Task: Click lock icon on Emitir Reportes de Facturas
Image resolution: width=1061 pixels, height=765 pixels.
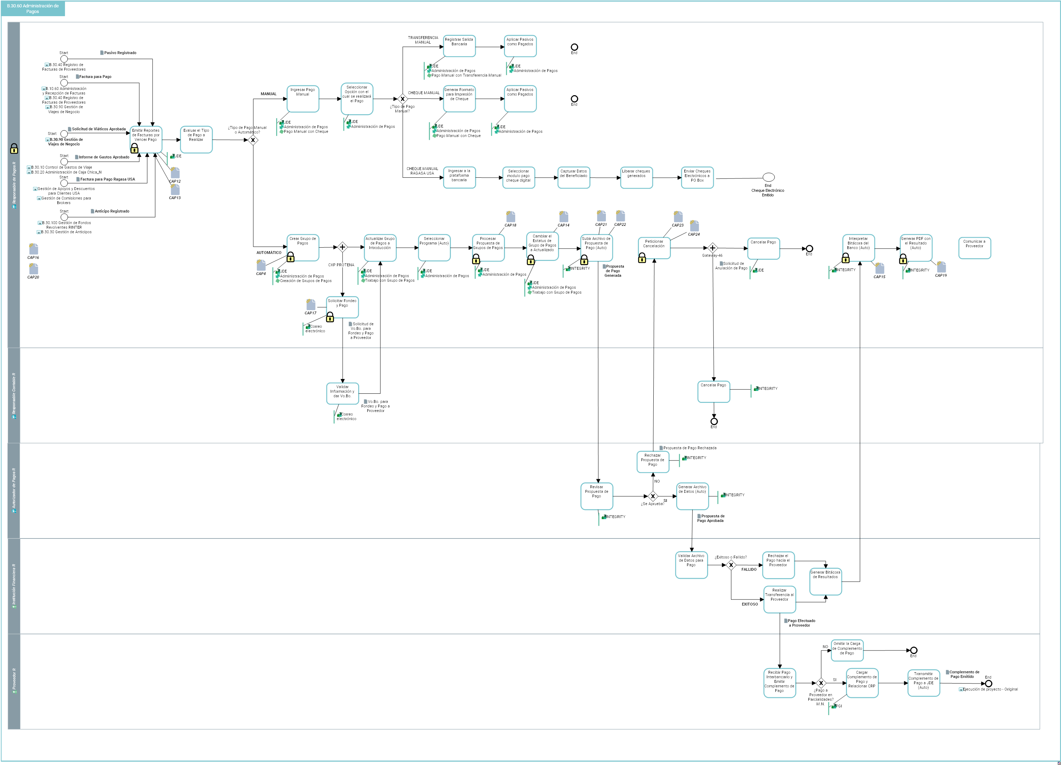Action: (x=135, y=148)
